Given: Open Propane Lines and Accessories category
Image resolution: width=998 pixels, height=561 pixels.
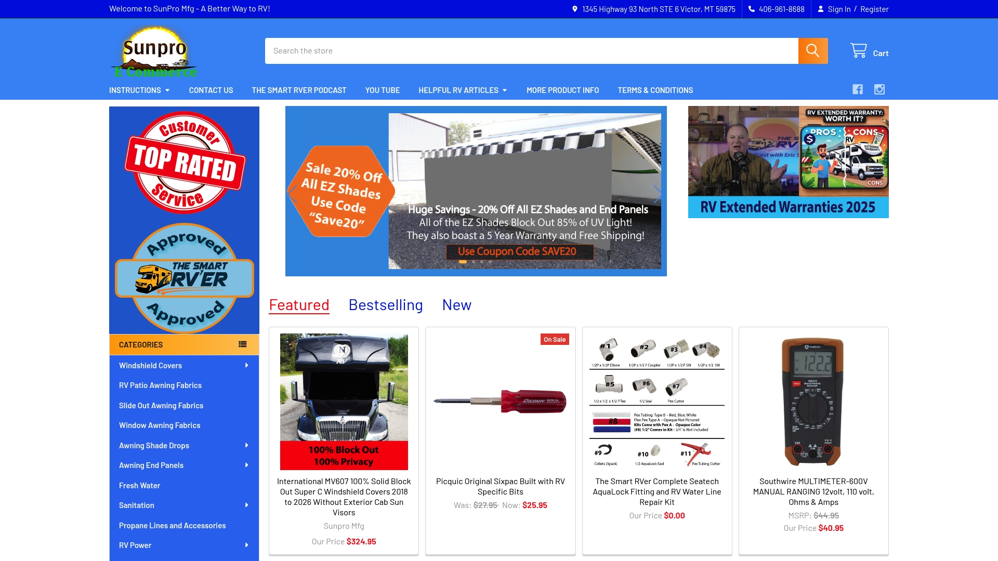Looking at the screenshot, I should [x=172, y=526].
